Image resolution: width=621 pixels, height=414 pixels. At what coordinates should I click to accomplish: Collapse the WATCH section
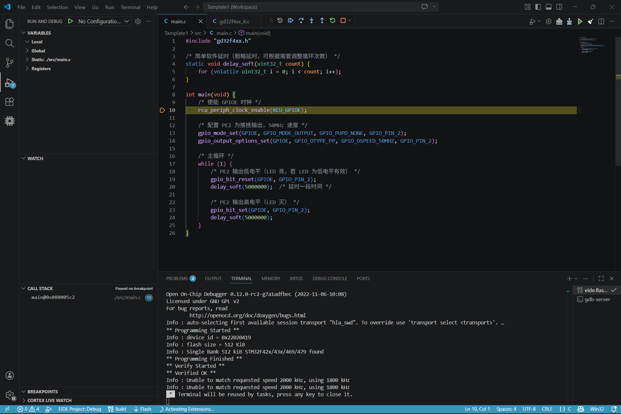(24, 158)
